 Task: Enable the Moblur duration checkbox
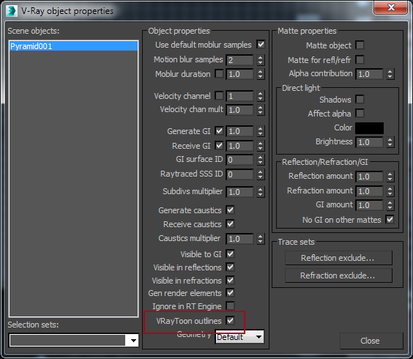pos(219,73)
